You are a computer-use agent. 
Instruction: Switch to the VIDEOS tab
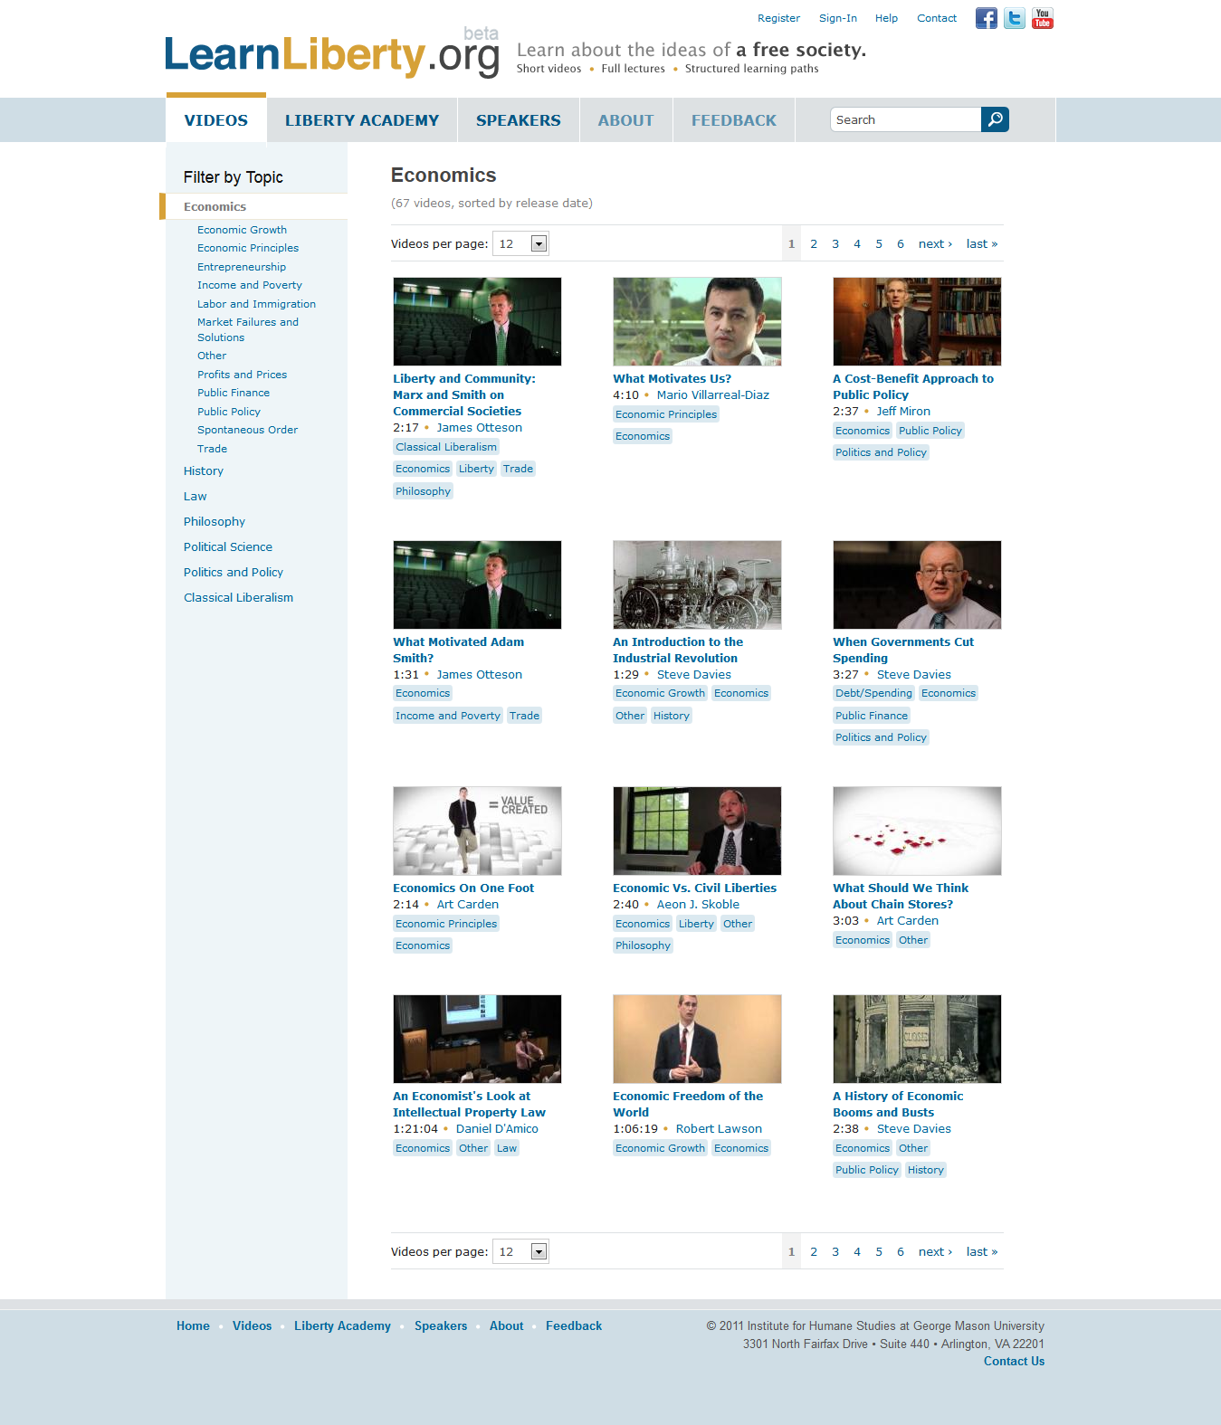[x=216, y=120]
